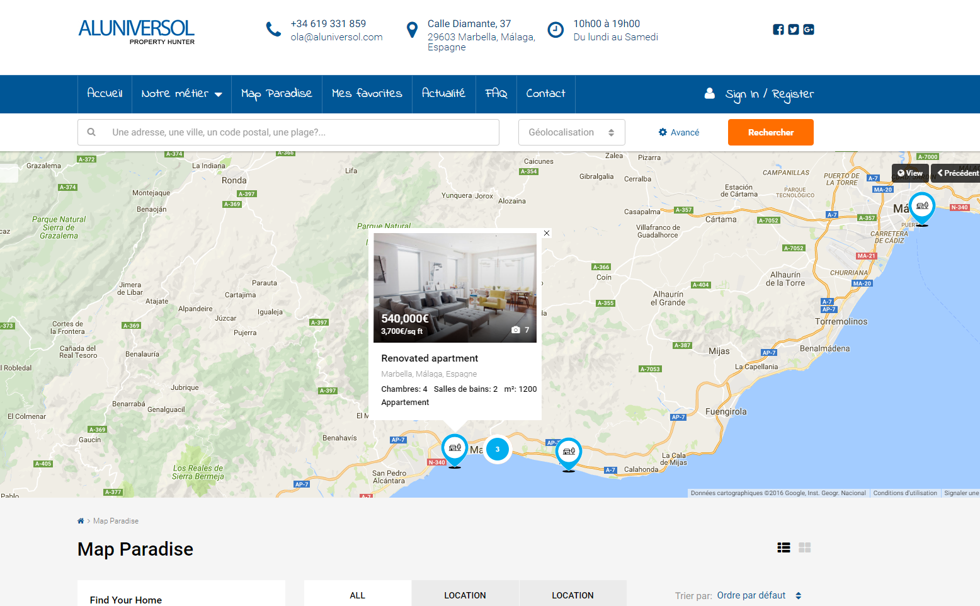The height and width of the screenshot is (606, 980).
Task: Open the Twitter social icon
Action: pyautogui.click(x=794, y=30)
